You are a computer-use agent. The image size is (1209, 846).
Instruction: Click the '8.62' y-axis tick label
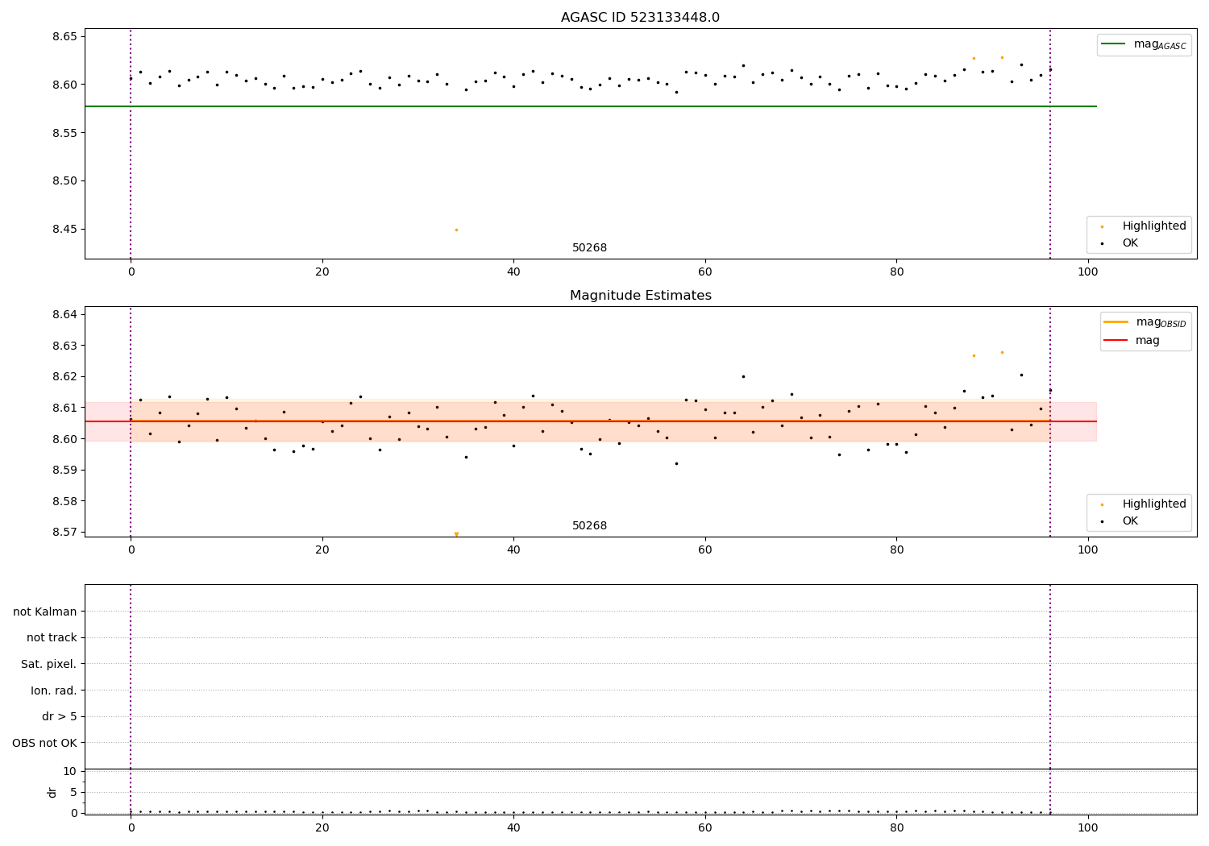point(64,376)
